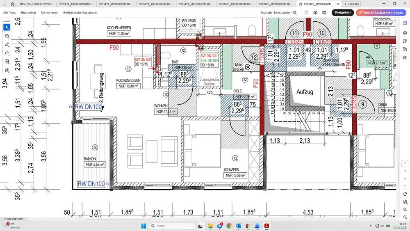Image resolution: width=410 pixels, height=231 pixels.
Task: Select the highlighter pen tool
Action: [7, 44]
